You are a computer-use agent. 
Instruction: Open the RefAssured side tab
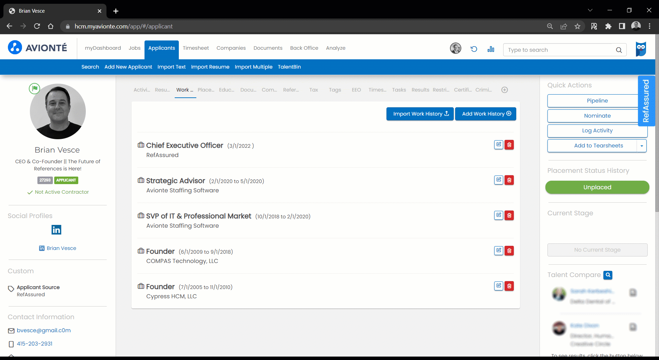coord(646,101)
